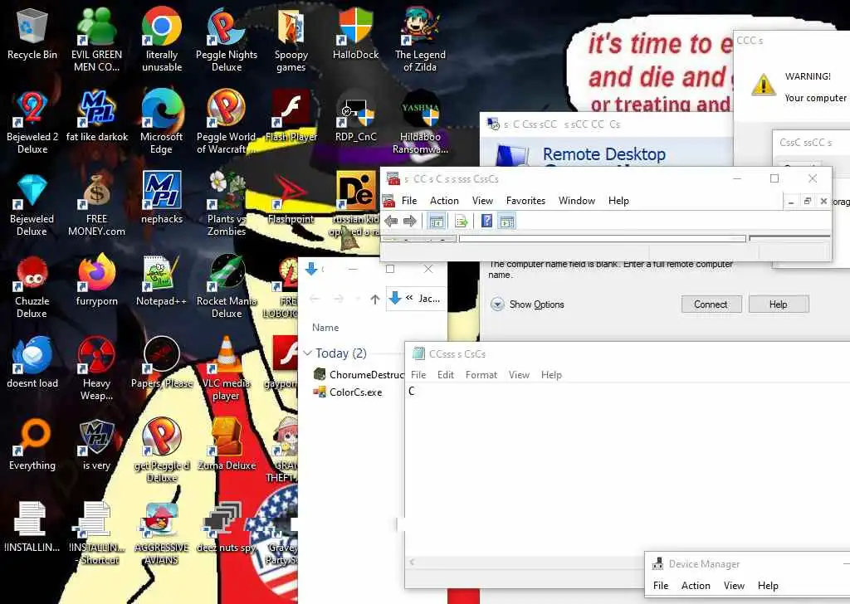The width and height of the screenshot is (850, 604).
Task: Open the View menu in Device Manager
Action: (x=734, y=586)
